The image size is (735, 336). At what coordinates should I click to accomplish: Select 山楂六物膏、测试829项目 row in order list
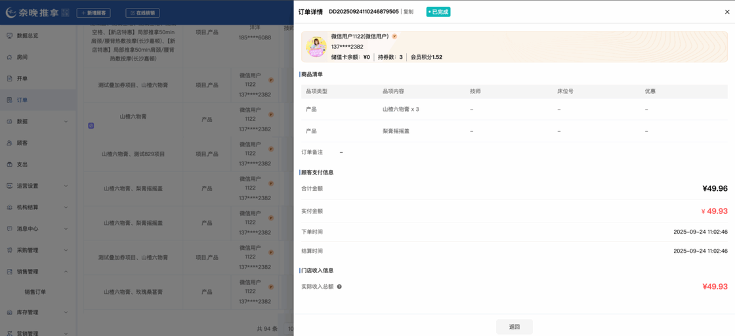[133, 154]
